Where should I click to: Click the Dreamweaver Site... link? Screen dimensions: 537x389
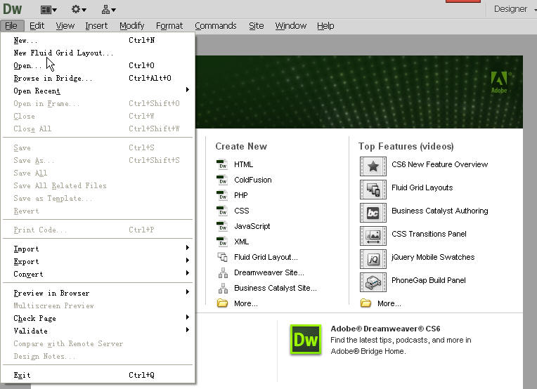click(x=269, y=272)
